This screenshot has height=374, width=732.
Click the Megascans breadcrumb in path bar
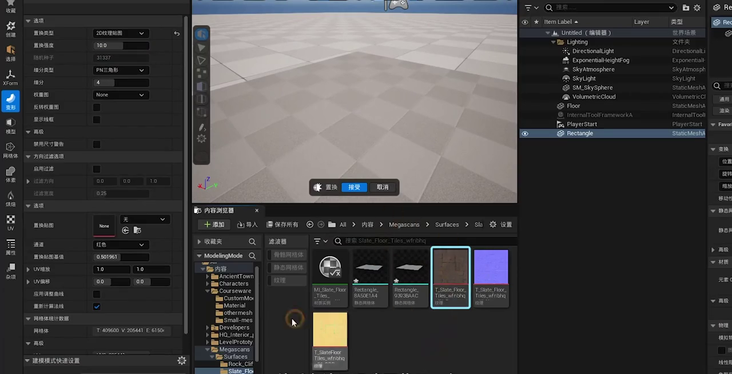coord(404,224)
